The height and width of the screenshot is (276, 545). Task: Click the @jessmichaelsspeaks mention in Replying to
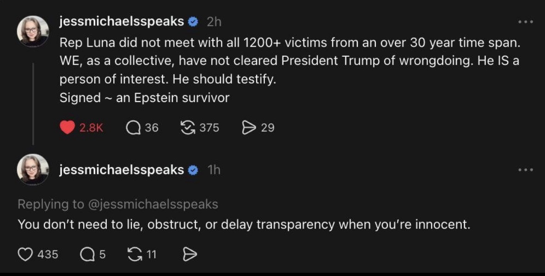(x=152, y=204)
